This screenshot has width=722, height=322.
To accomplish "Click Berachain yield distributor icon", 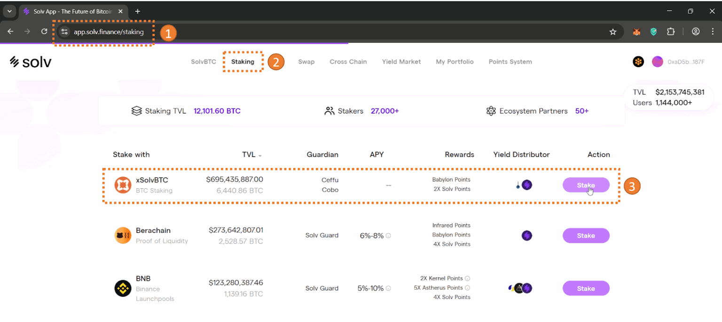I will coord(527,236).
